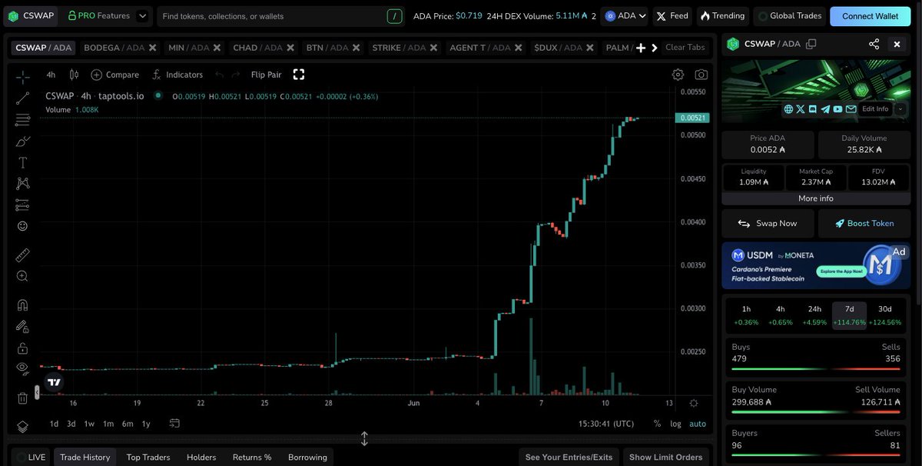Expand the More info section
Screen dimensions: 922x466
click(x=815, y=198)
